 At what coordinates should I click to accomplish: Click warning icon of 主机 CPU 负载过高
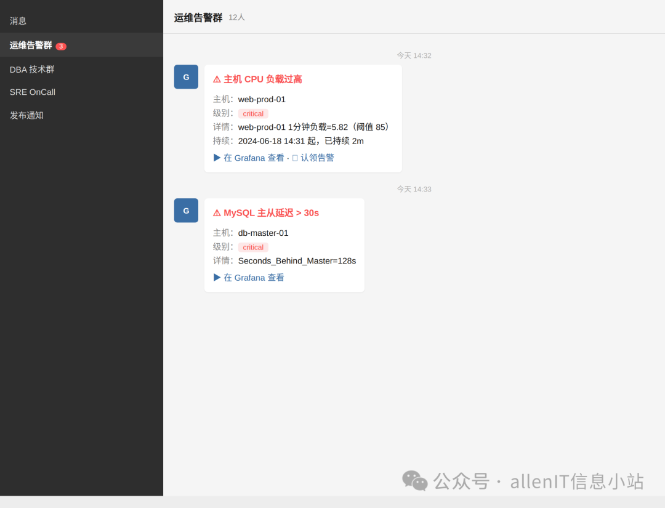pos(217,79)
